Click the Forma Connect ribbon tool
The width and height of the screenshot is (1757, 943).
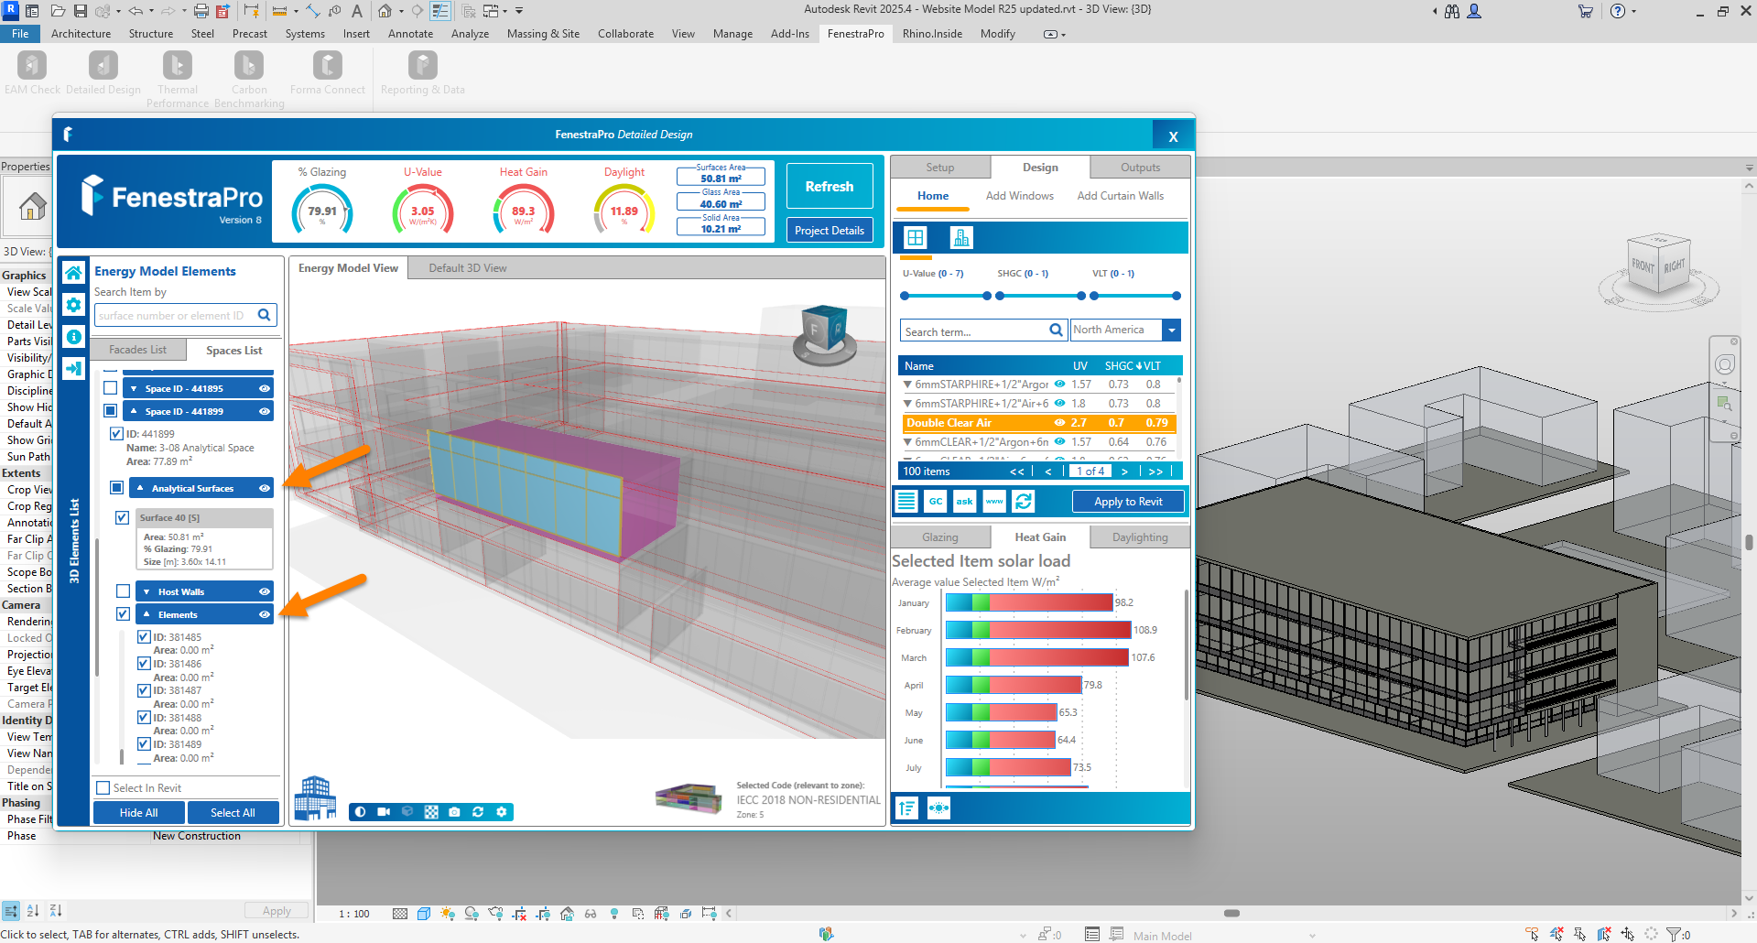328,73
